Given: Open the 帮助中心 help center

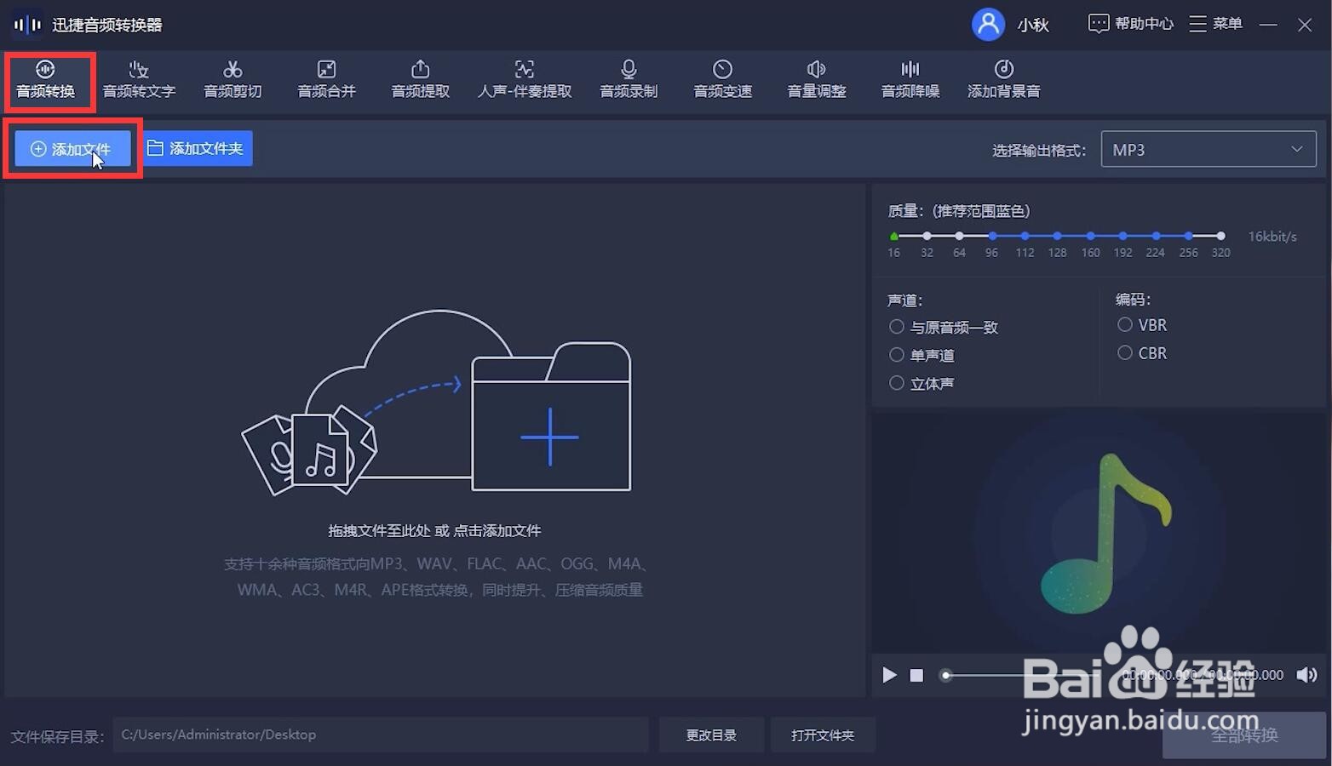Looking at the screenshot, I should coord(1131,24).
